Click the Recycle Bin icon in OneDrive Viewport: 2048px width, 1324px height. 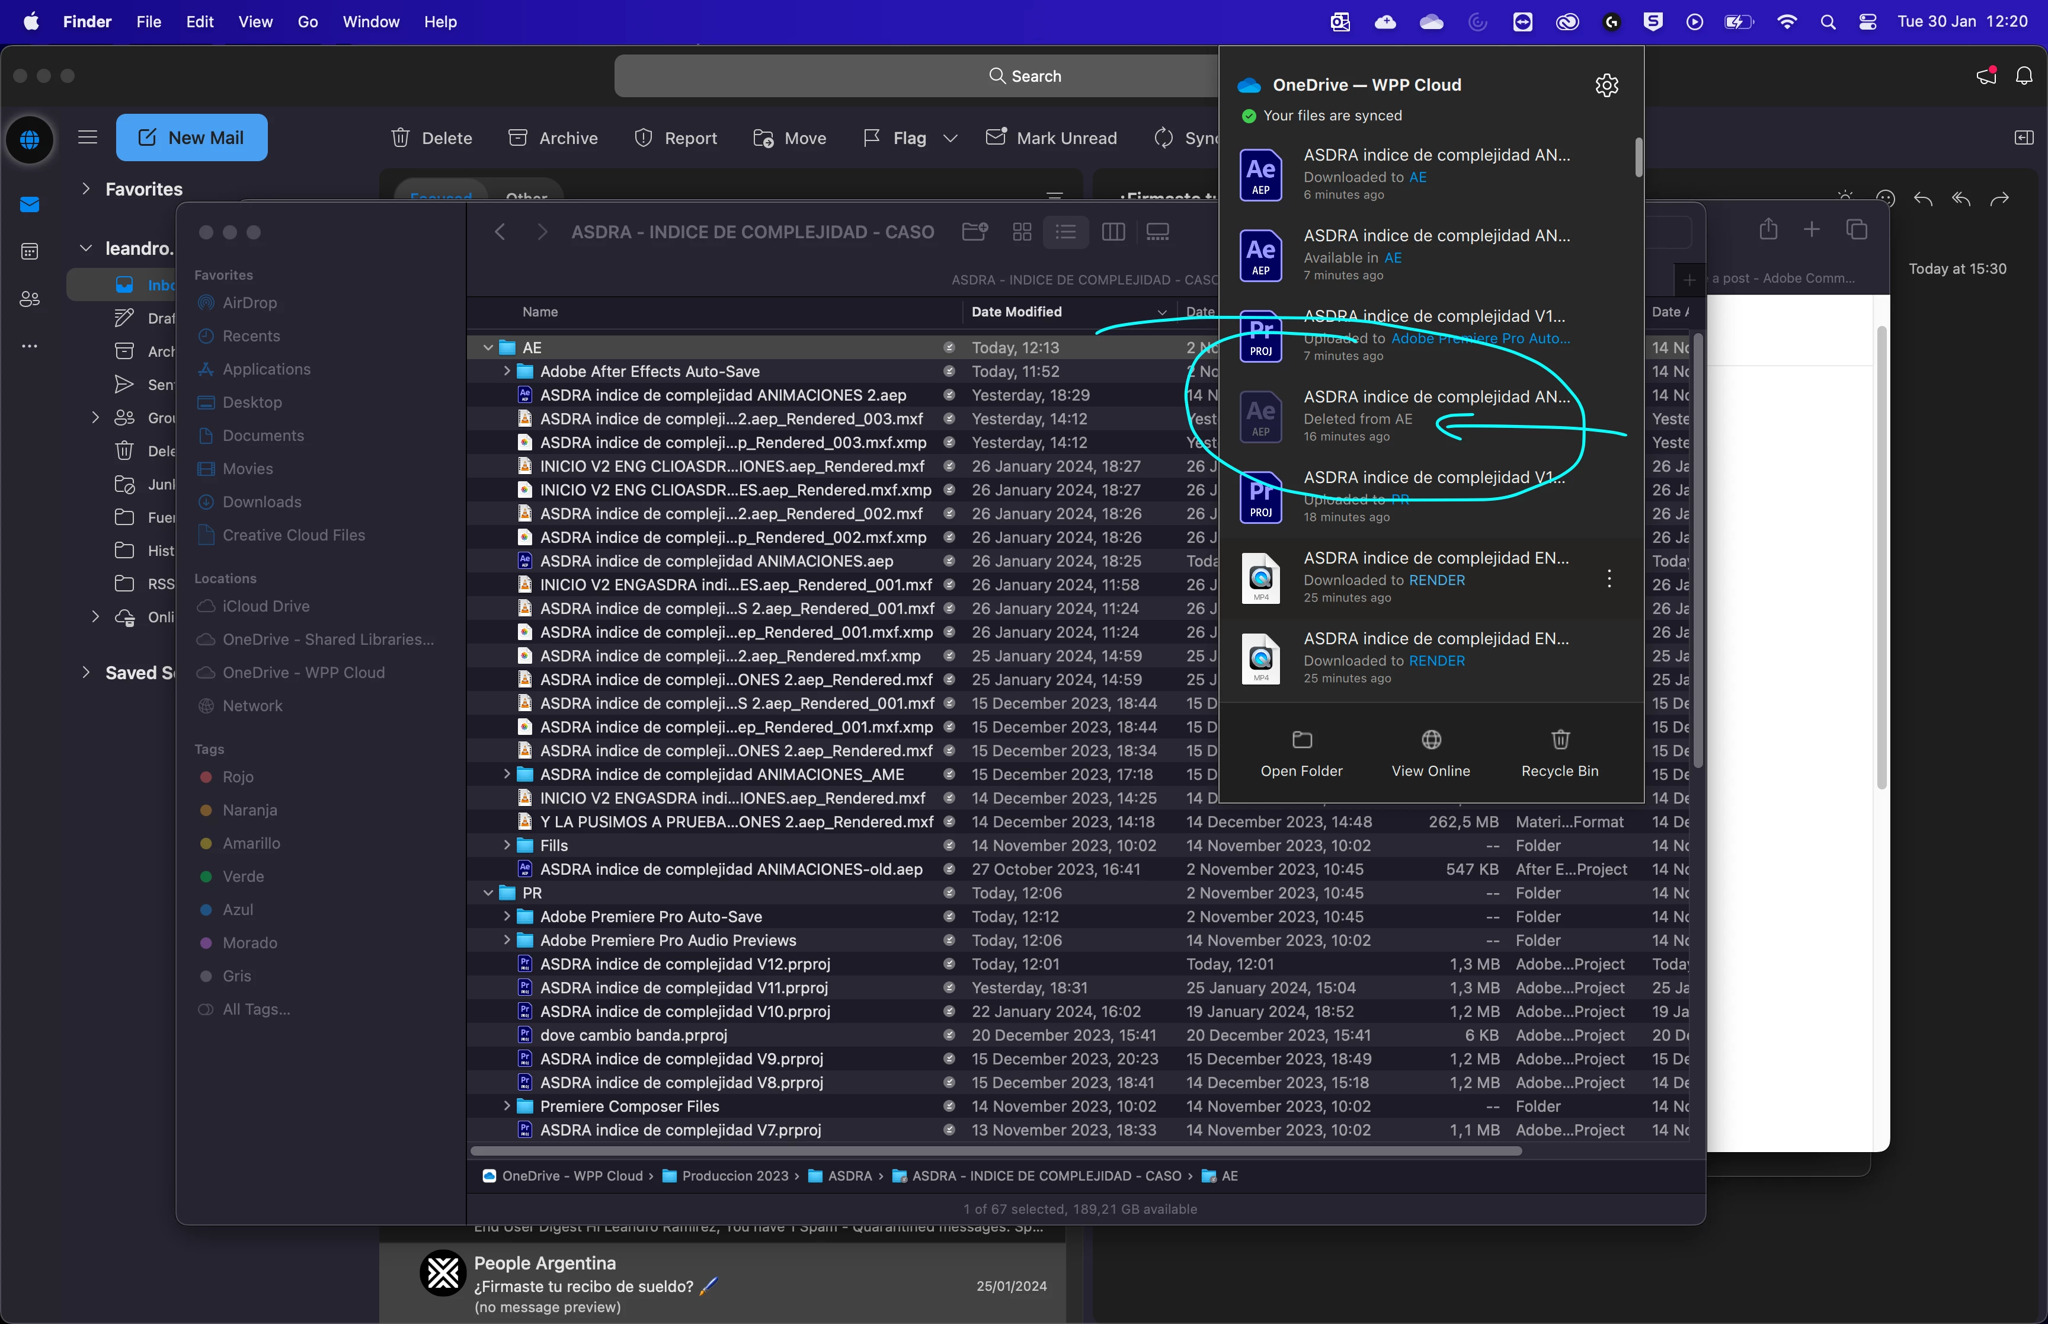[x=1560, y=740]
